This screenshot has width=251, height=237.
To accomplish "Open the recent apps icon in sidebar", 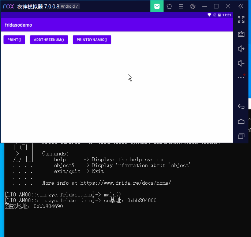I will pyautogui.click(x=241, y=136).
